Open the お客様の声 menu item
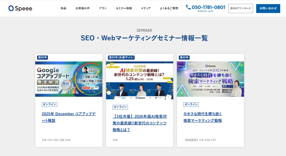 click(x=82, y=8)
